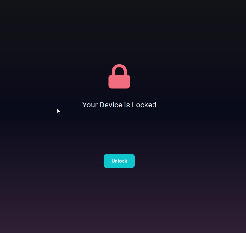Click the word 'is' in the heading

coord(127,105)
